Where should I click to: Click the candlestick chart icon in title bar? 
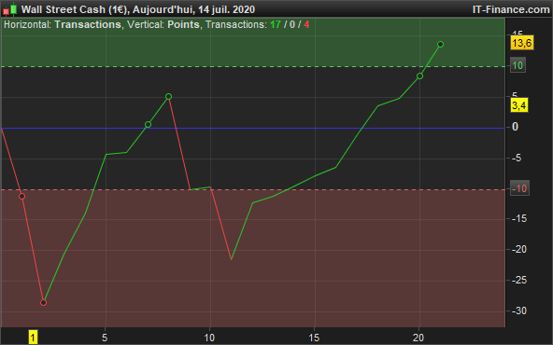point(10,9)
